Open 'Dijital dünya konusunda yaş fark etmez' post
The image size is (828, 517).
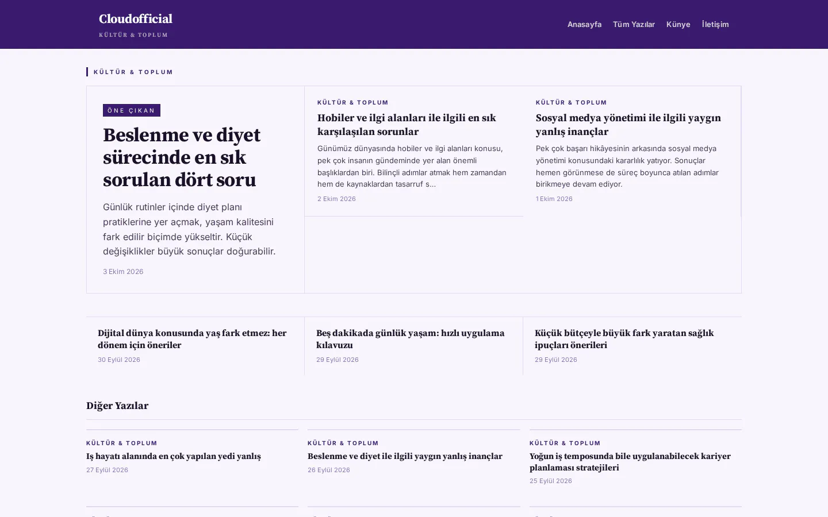click(192, 339)
